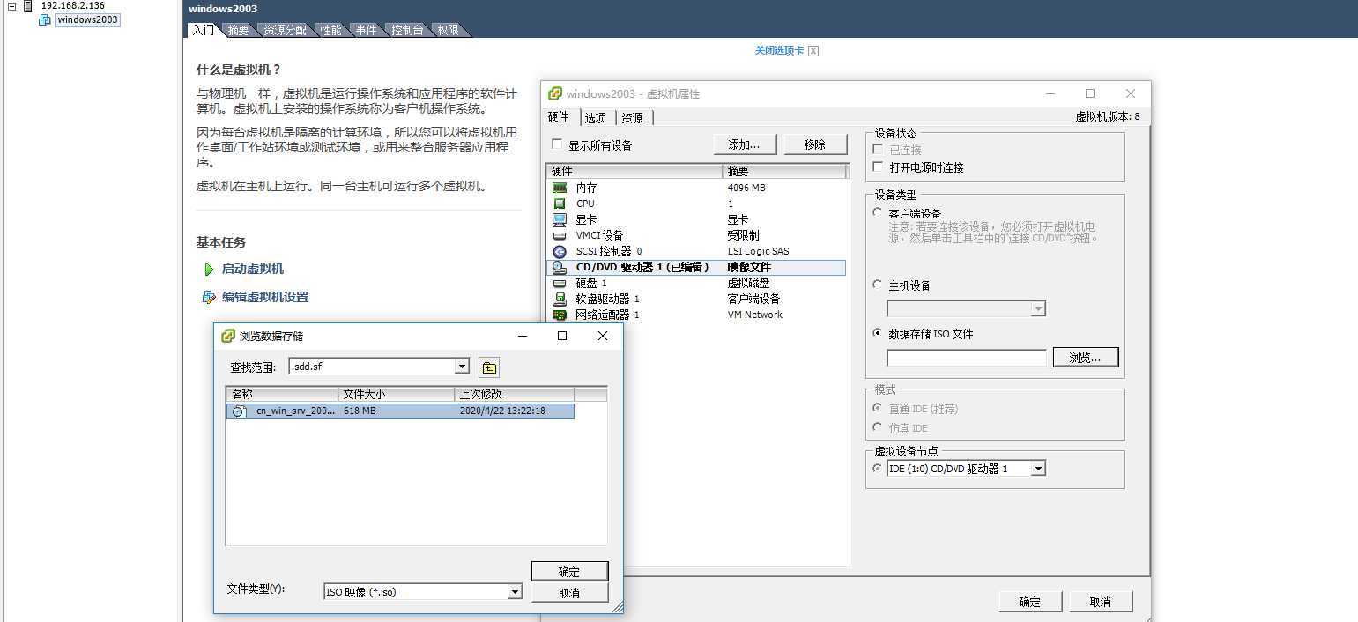Open the 文件类型 ISO 映像 dropdown
Viewport: 1358px width, 622px height.
pyautogui.click(x=515, y=592)
